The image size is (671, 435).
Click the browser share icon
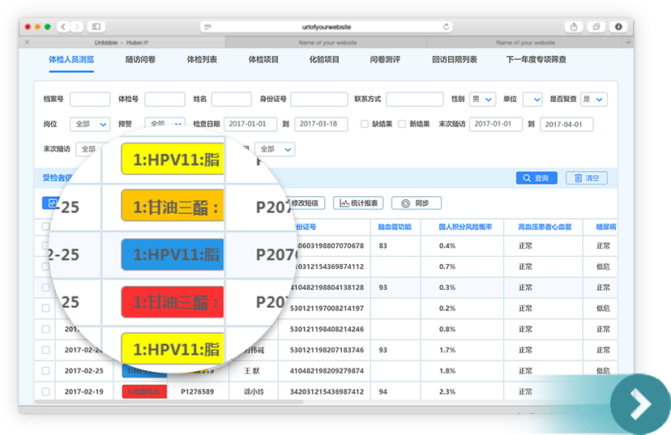tap(573, 27)
